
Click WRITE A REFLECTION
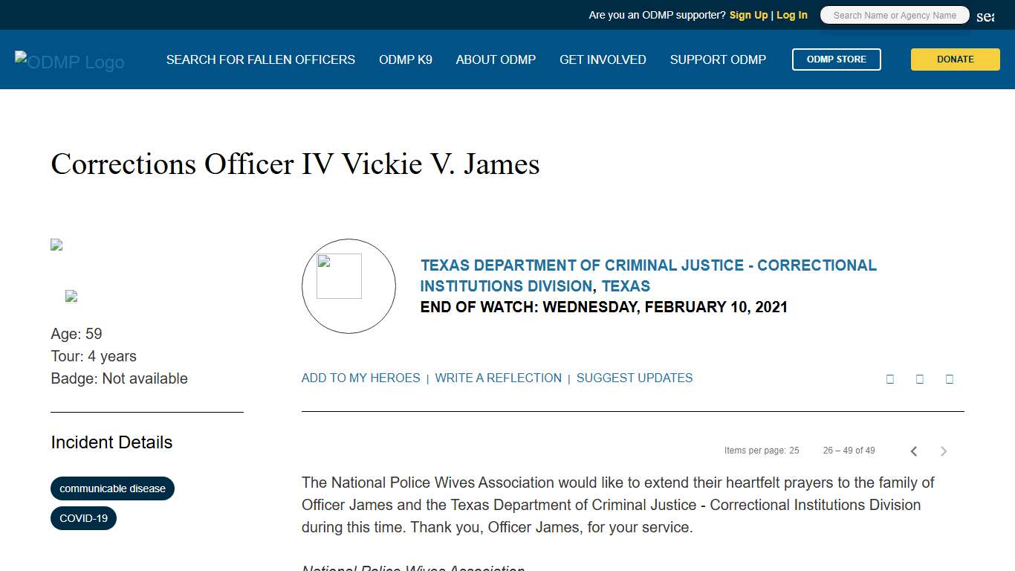pyautogui.click(x=498, y=378)
